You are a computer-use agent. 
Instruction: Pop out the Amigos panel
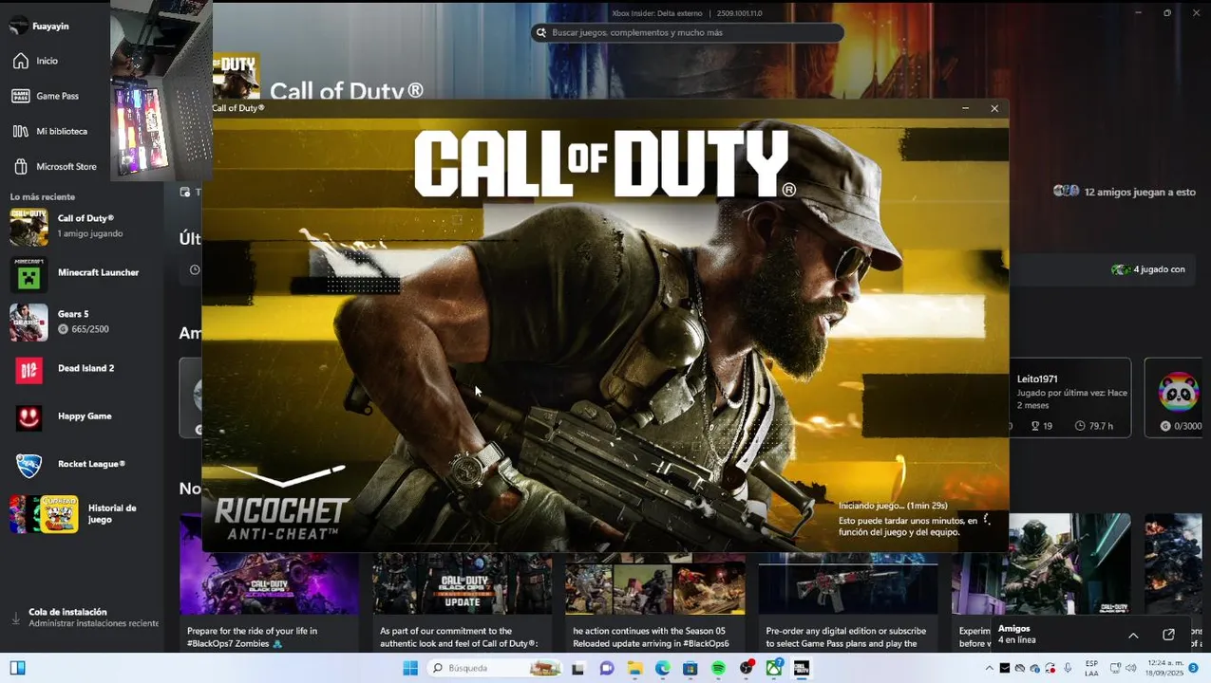[x=1168, y=635]
